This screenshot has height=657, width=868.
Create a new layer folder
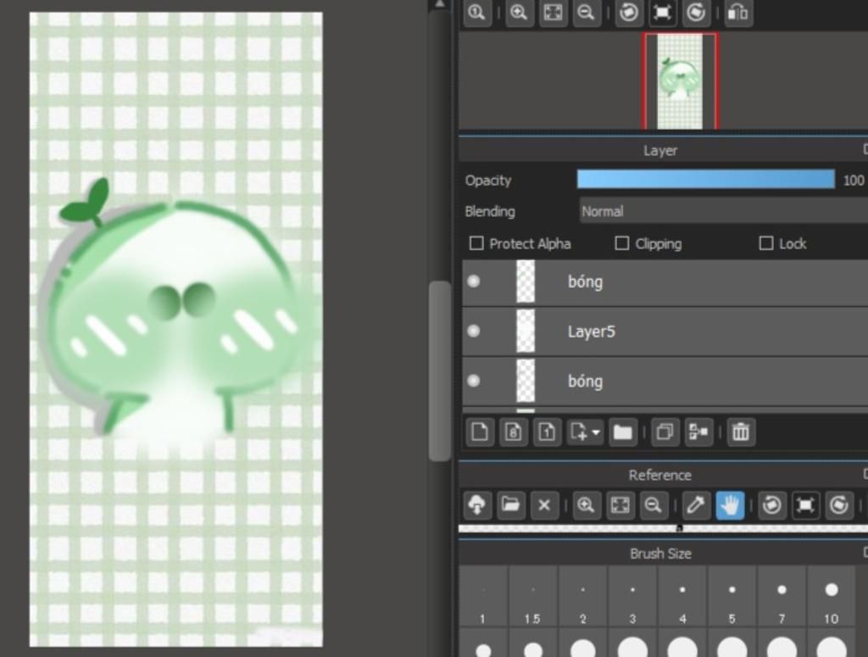pos(623,432)
